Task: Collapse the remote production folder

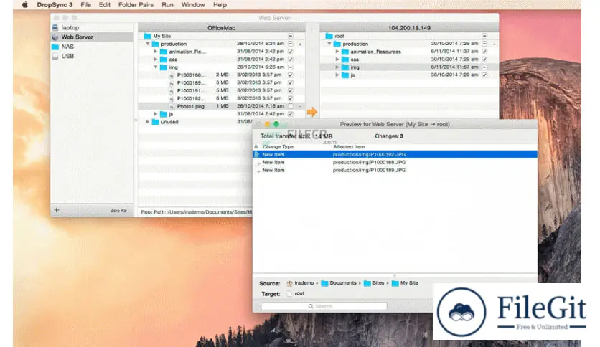Action: coord(329,44)
